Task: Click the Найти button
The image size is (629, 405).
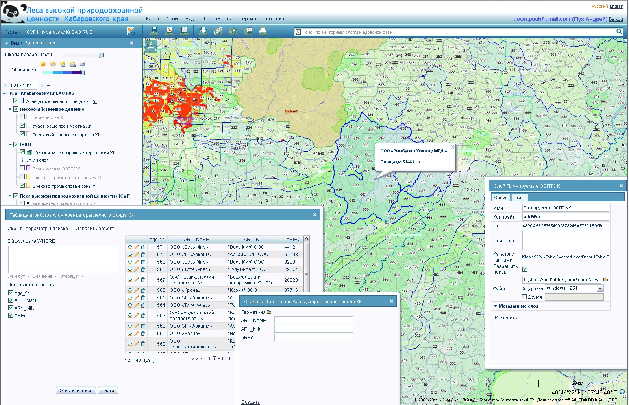Action: [x=108, y=390]
